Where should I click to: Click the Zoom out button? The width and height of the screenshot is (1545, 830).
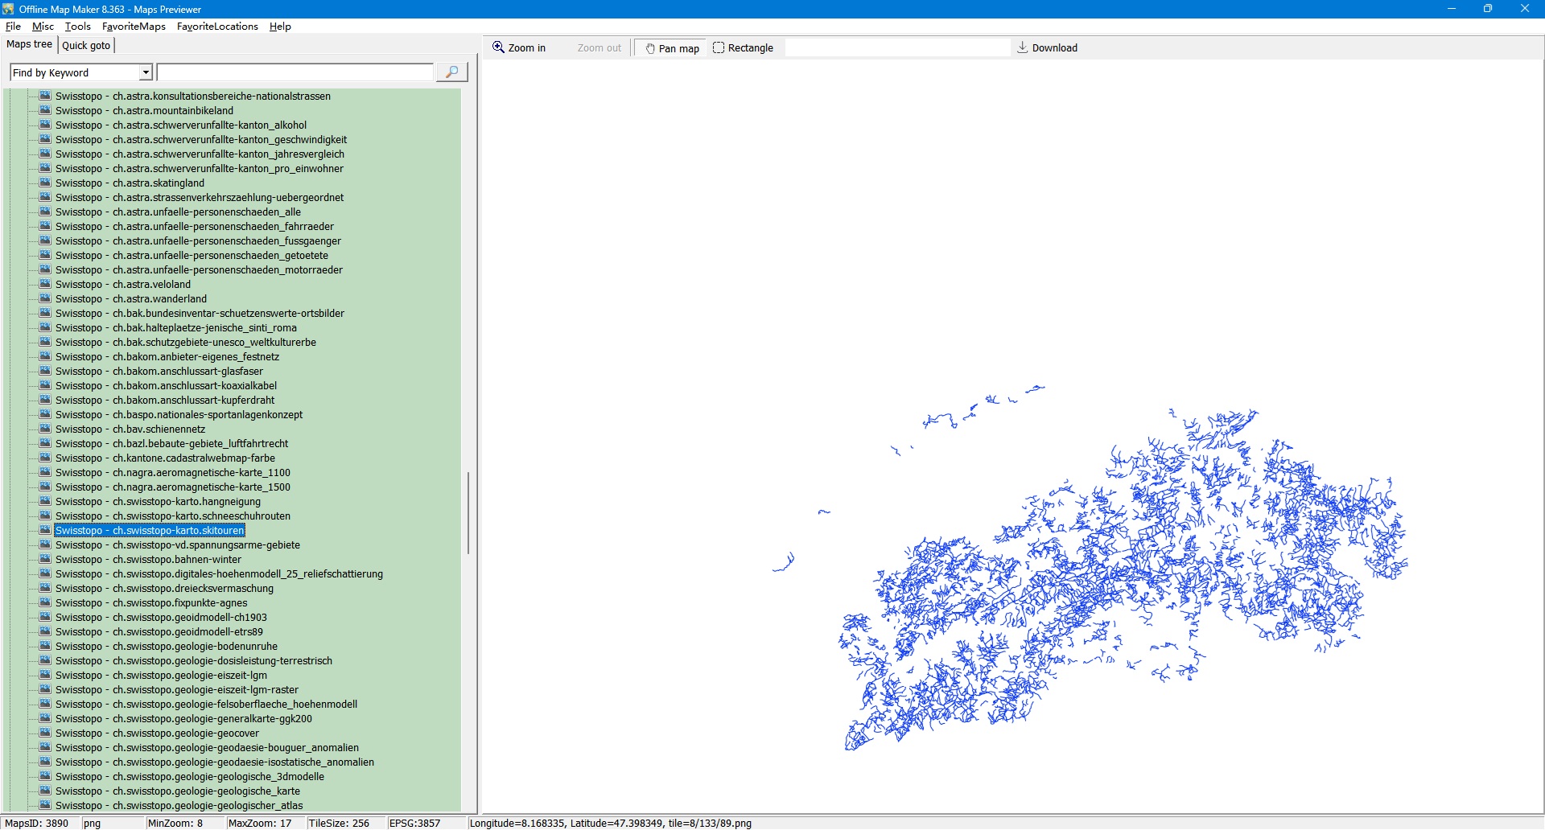(599, 48)
